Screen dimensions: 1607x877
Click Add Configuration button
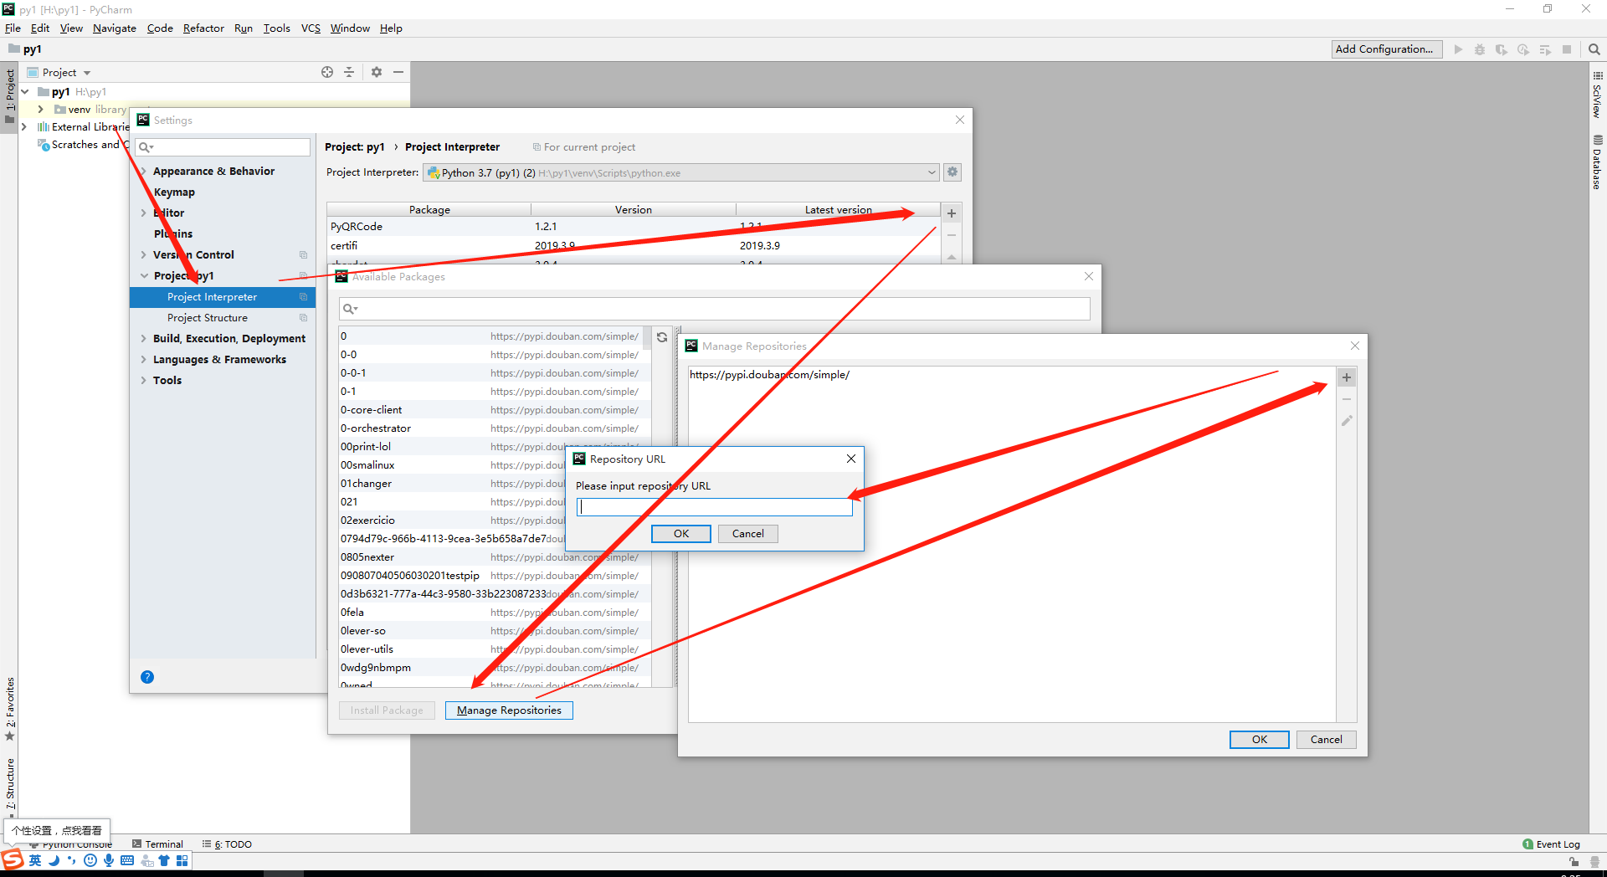1387,49
